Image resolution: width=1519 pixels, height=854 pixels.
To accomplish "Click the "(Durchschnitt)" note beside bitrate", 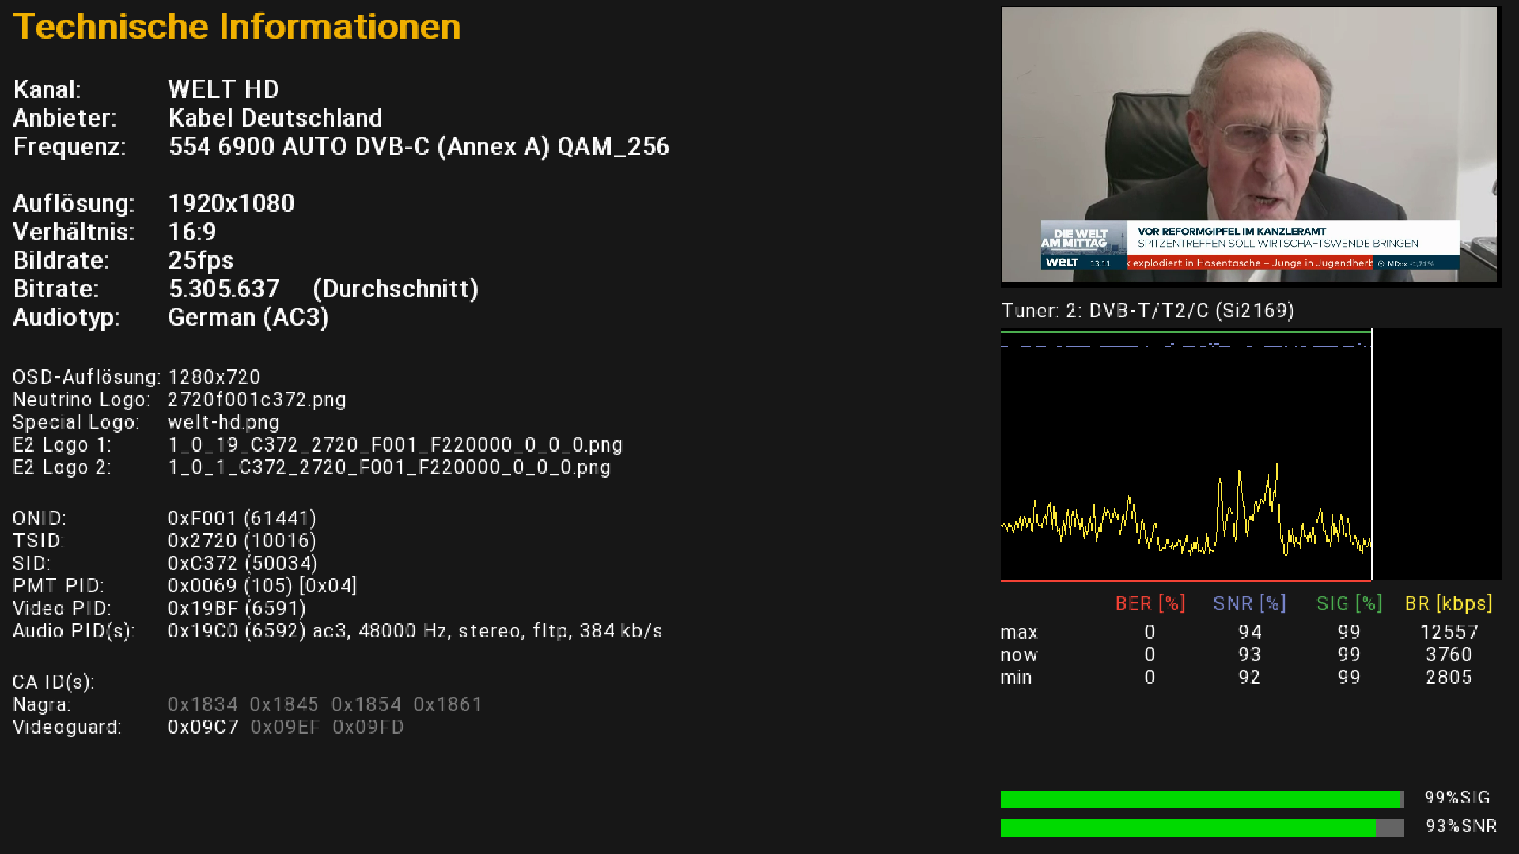I will (x=396, y=289).
